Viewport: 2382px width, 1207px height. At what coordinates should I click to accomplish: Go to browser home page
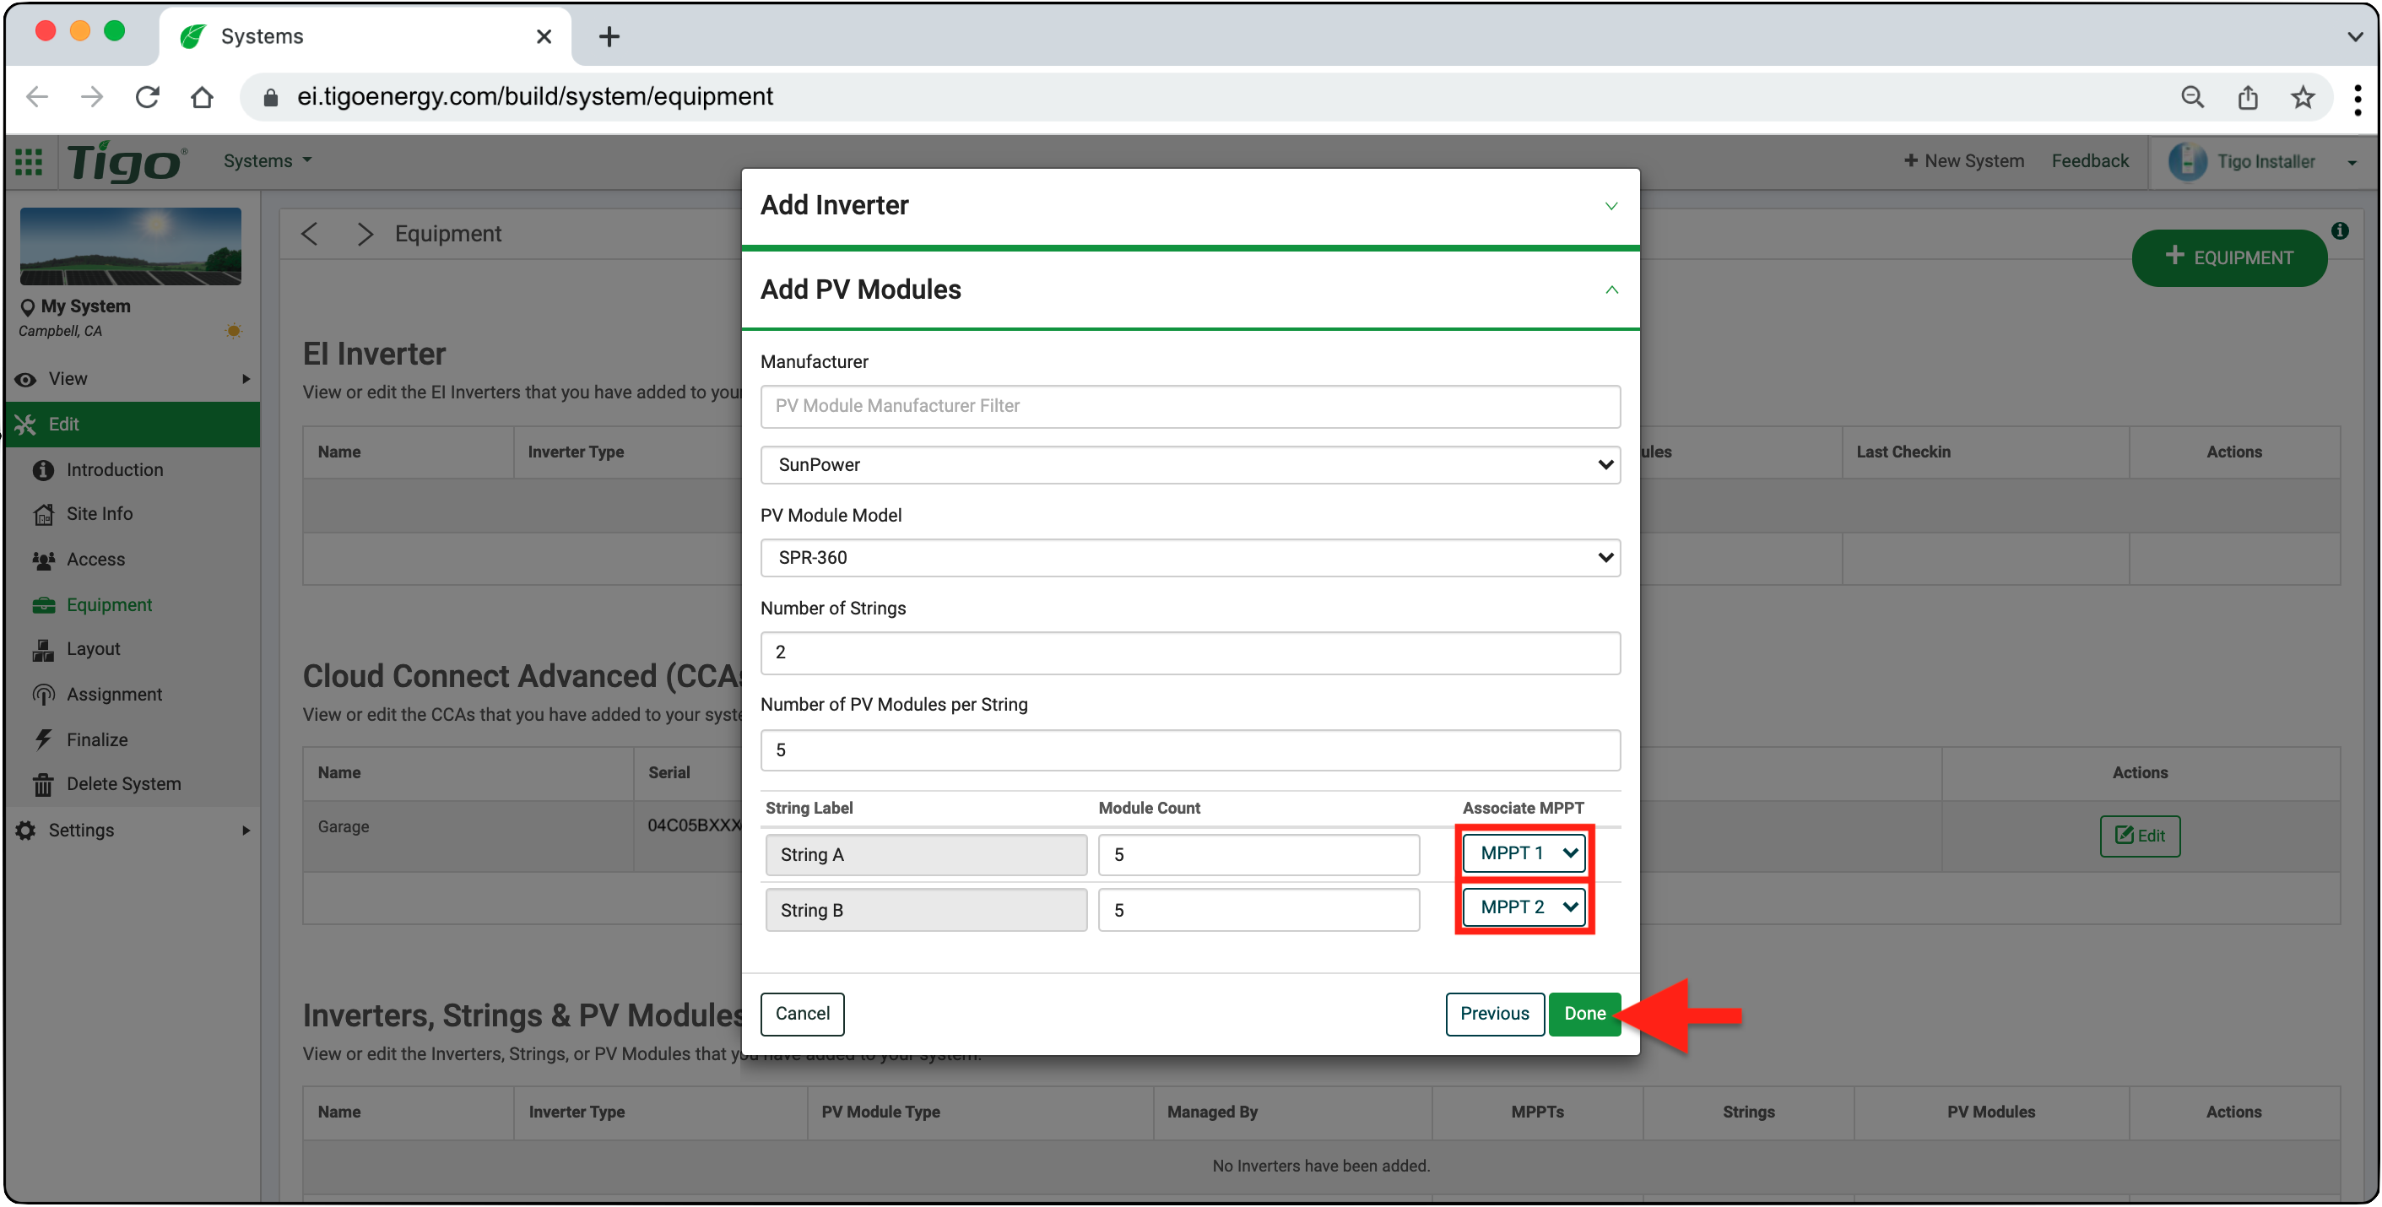(x=202, y=96)
